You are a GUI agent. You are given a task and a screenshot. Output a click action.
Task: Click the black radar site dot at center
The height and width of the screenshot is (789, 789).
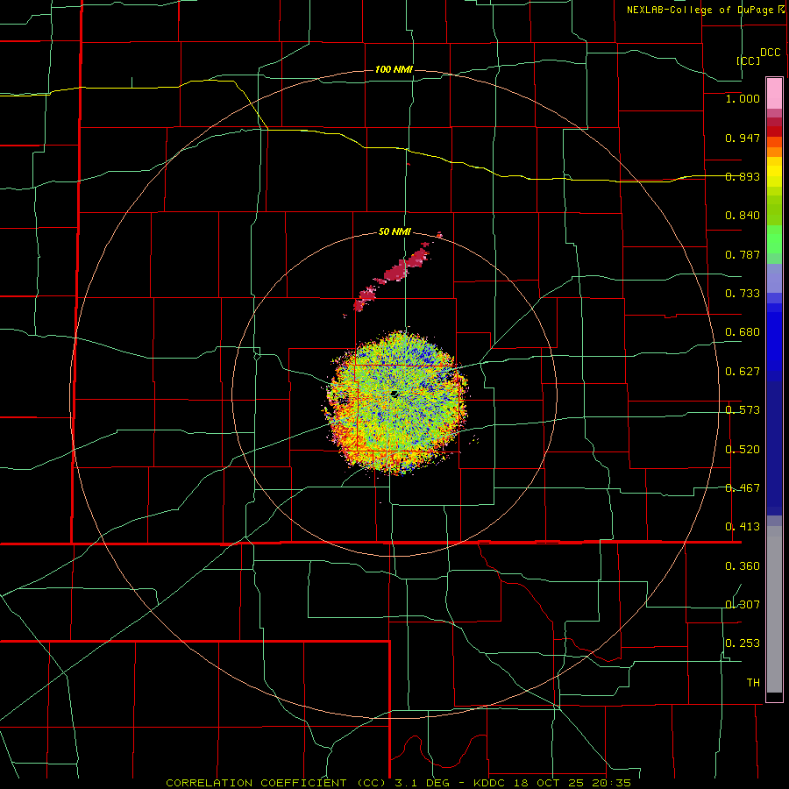click(x=394, y=394)
